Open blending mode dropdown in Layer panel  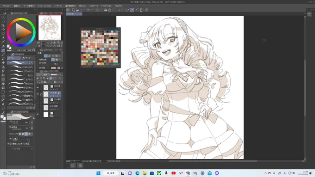pyautogui.click(x=46, y=74)
